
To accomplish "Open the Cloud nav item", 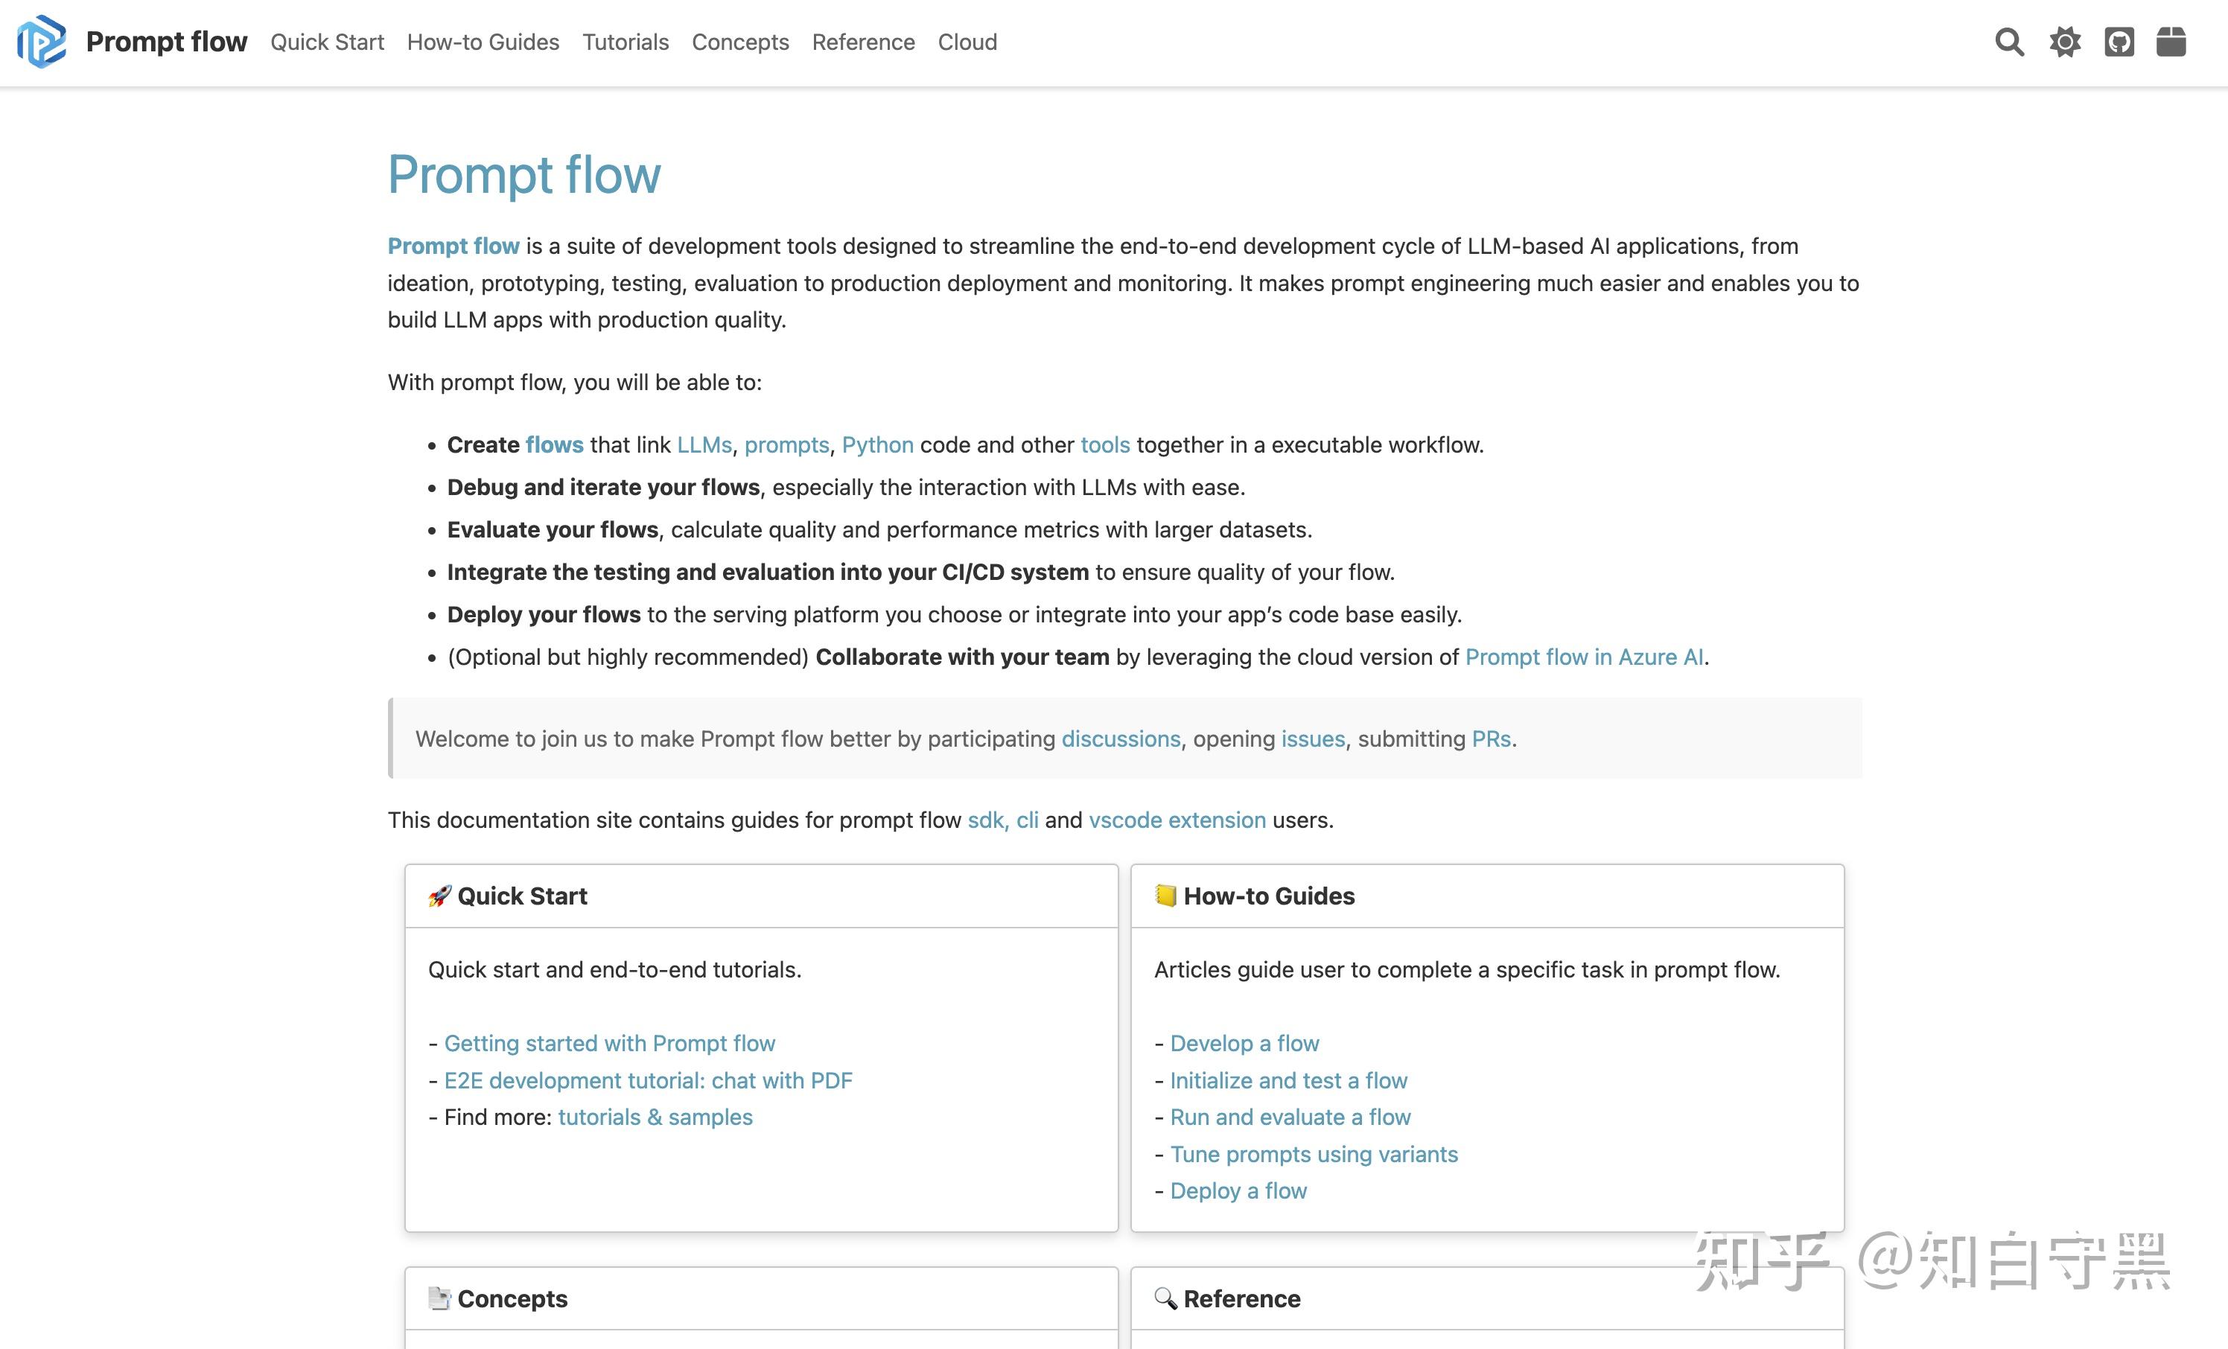I will 967,42.
